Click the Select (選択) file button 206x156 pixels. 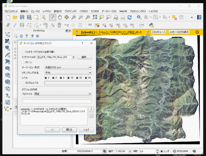click(x=84, y=57)
